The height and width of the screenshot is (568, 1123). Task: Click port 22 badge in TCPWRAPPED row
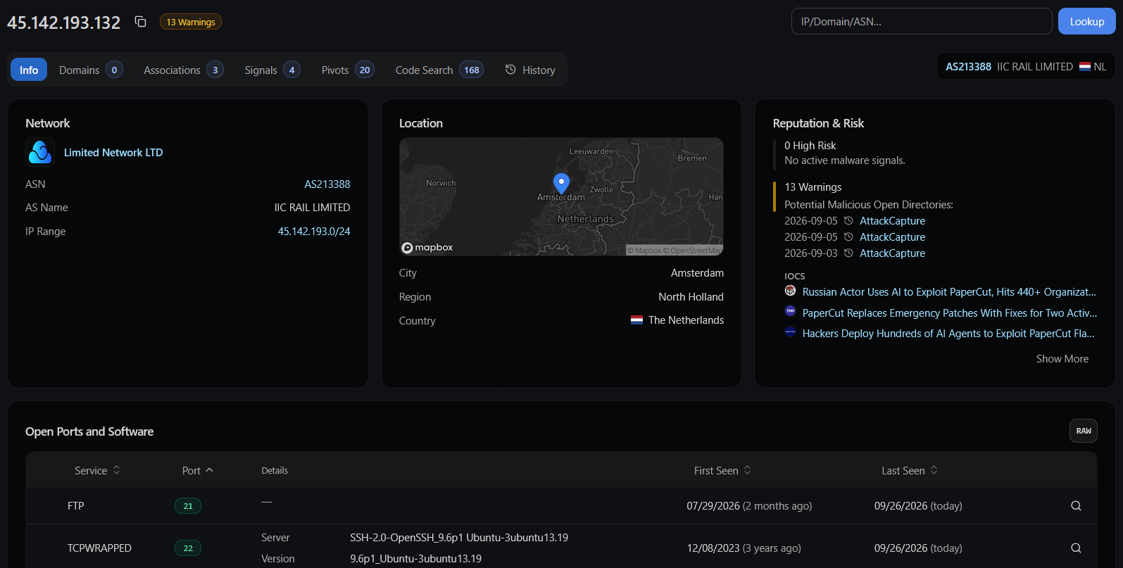[x=188, y=548]
